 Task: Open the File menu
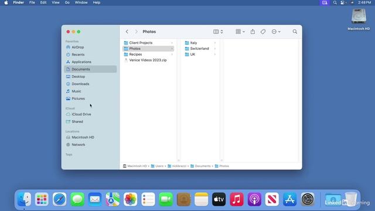(x=32, y=2)
